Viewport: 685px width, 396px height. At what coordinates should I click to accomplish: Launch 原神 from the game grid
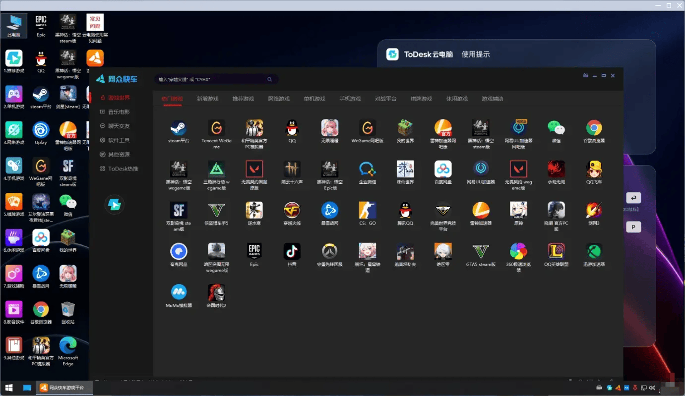(x=518, y=211)
